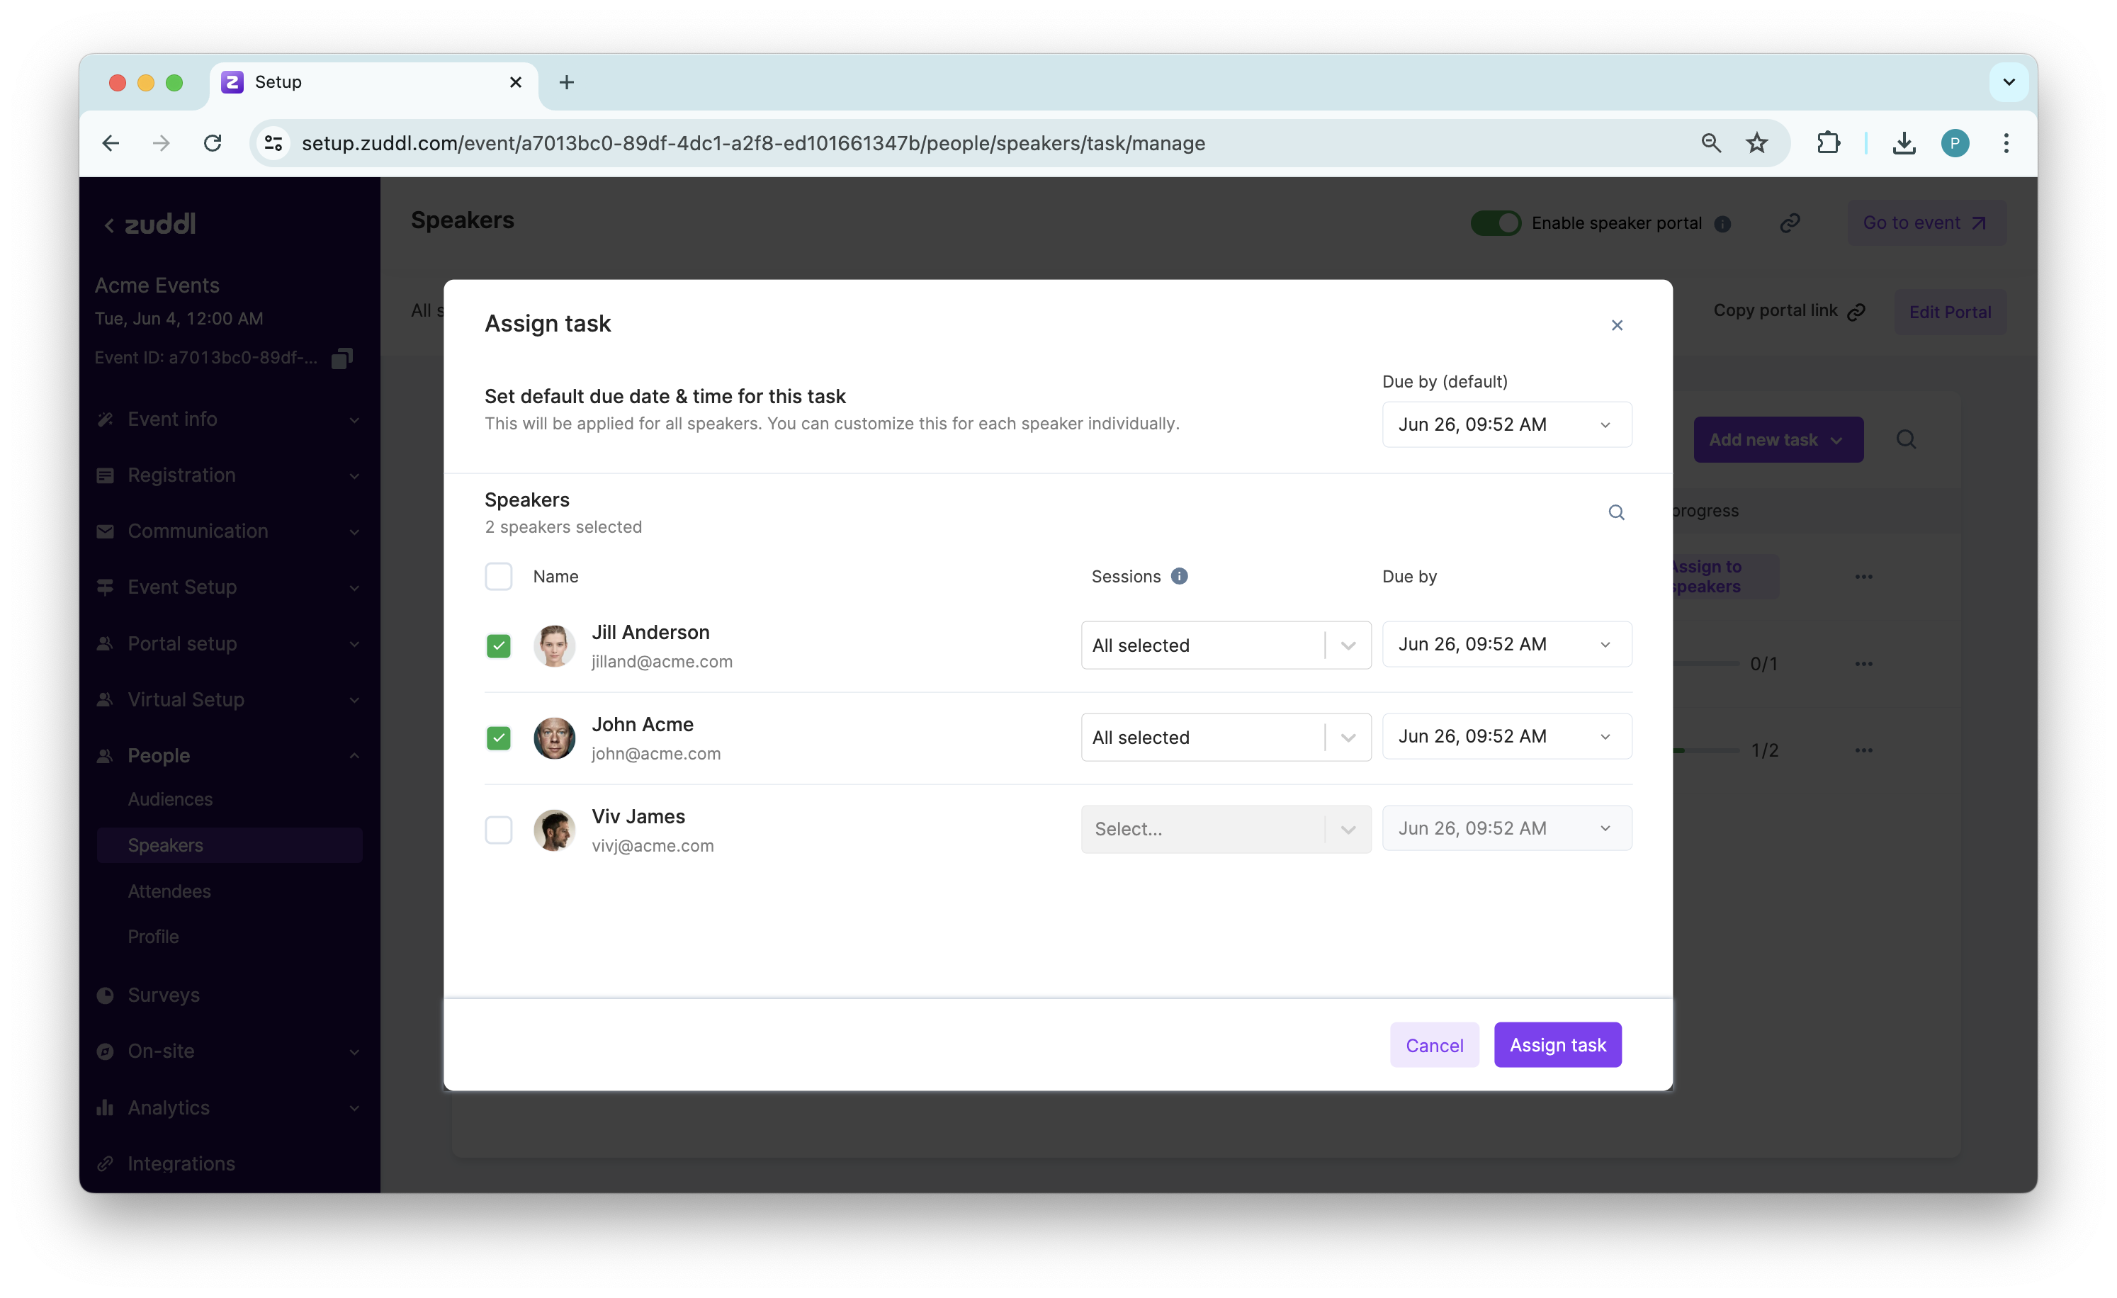
Task: Click the site information icon in the address bar
Action: [x=273, y=142]
